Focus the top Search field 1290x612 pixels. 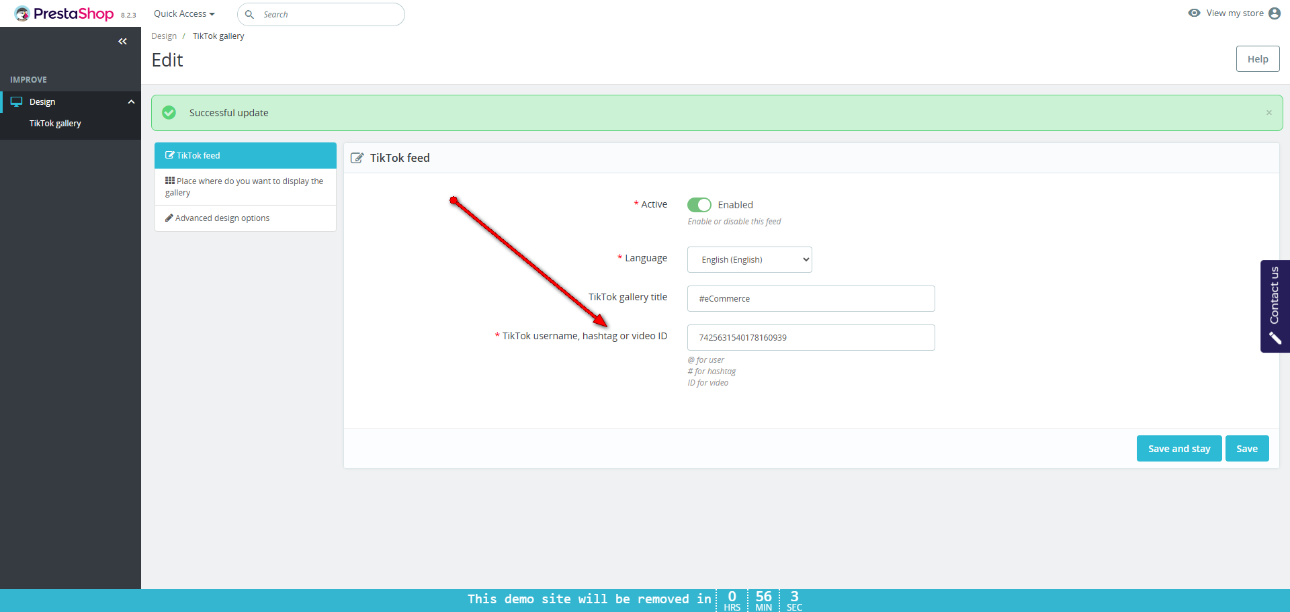point(321,14)
